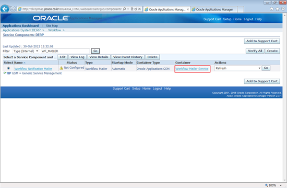Click Help in the top header
This screenshot has height=188, width=287.
pyautogui.click(x=258, y=19)
